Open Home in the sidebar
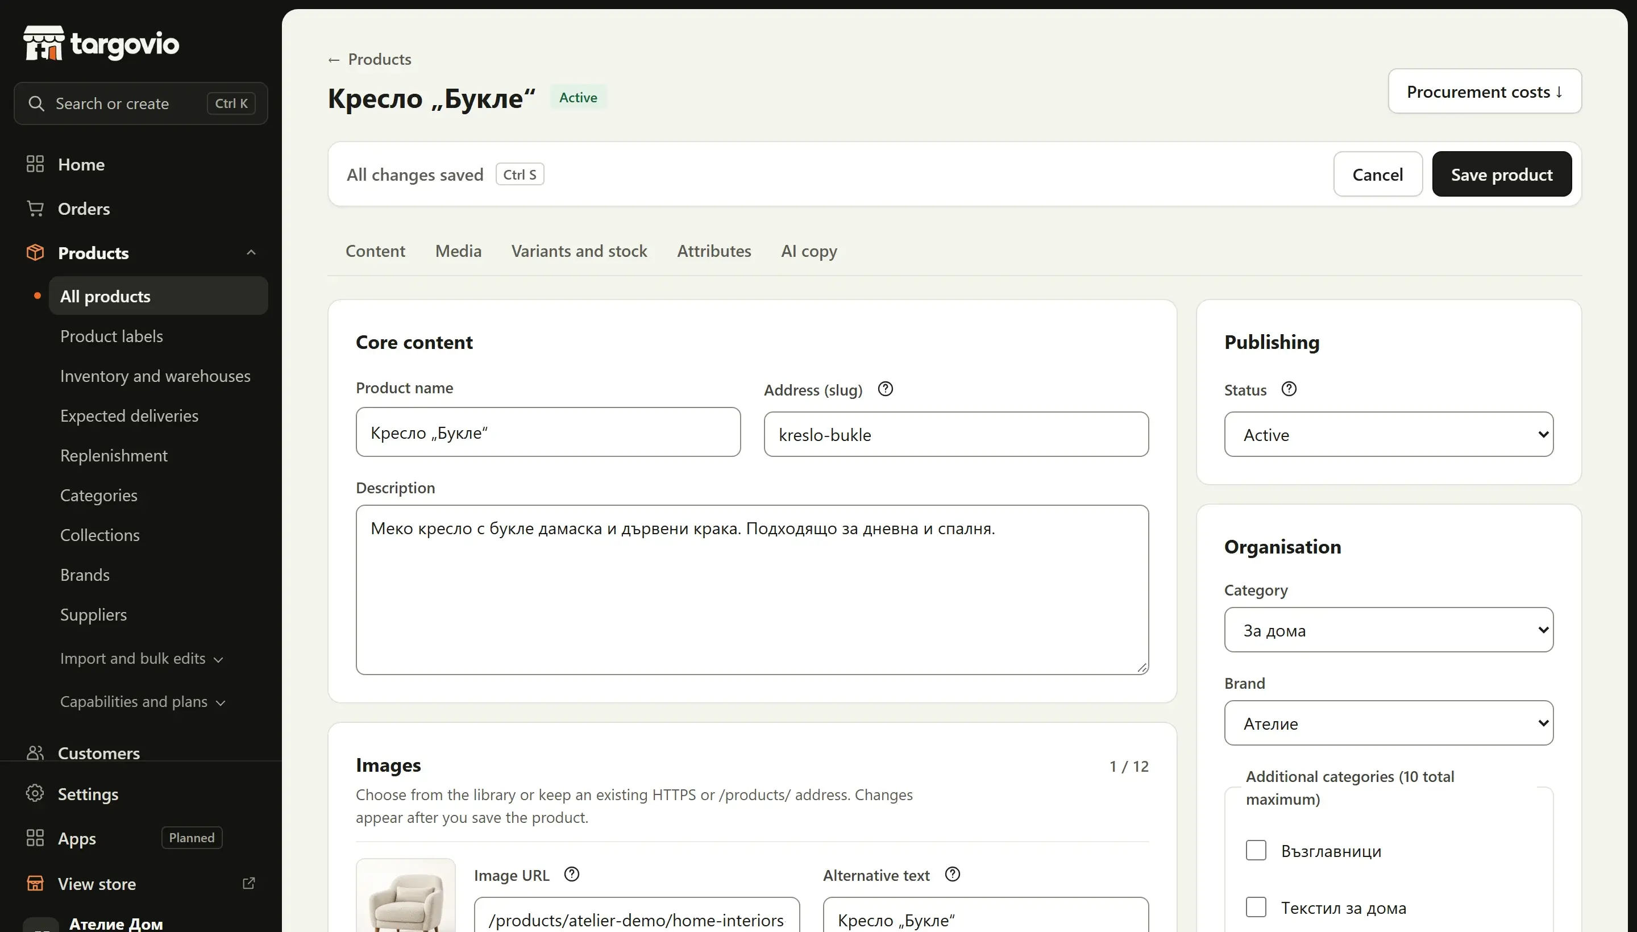The height and width of the screenshot is (932, 1637). tap(81, 164)
